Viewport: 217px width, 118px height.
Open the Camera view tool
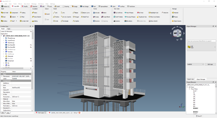point(117,21)
